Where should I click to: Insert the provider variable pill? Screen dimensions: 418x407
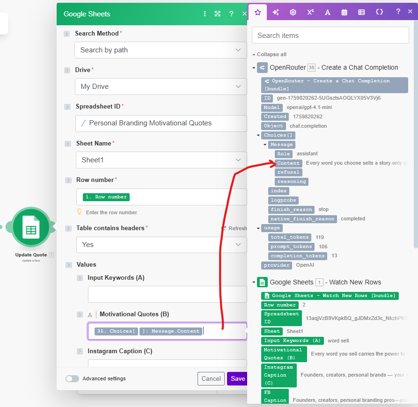pos(277,265)
